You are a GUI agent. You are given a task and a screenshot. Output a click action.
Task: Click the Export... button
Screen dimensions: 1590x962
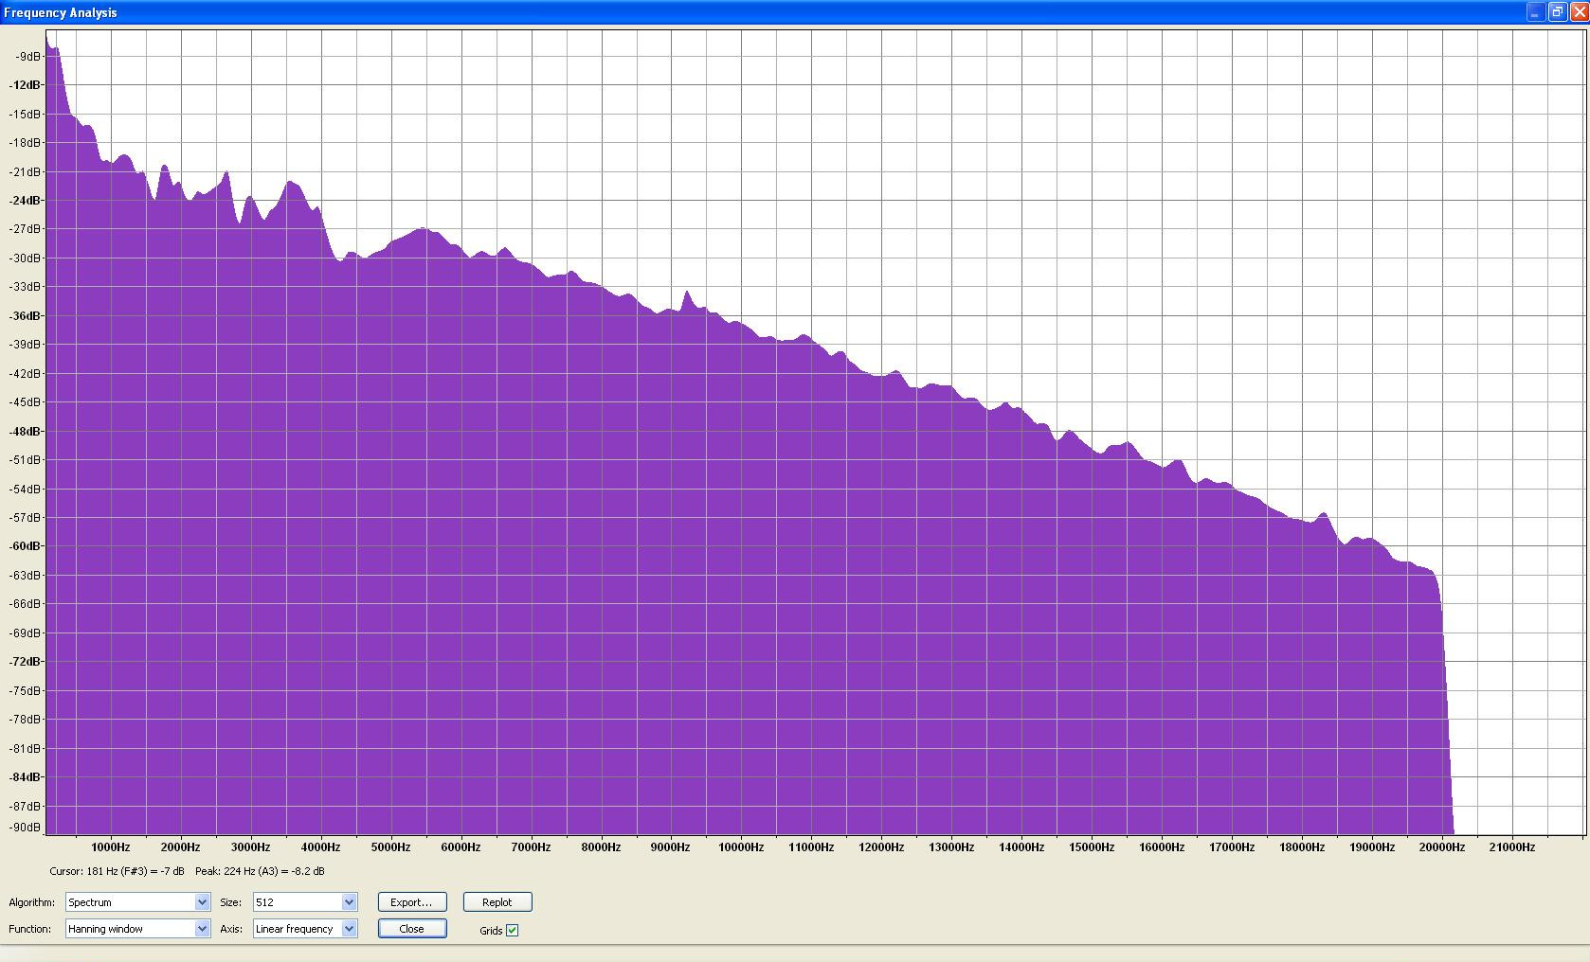pos(411,902)
